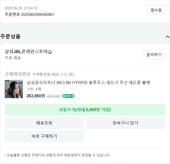Open the AKG headphone product thumbnail
The image size is (170, 164).
tap(14, 89)
